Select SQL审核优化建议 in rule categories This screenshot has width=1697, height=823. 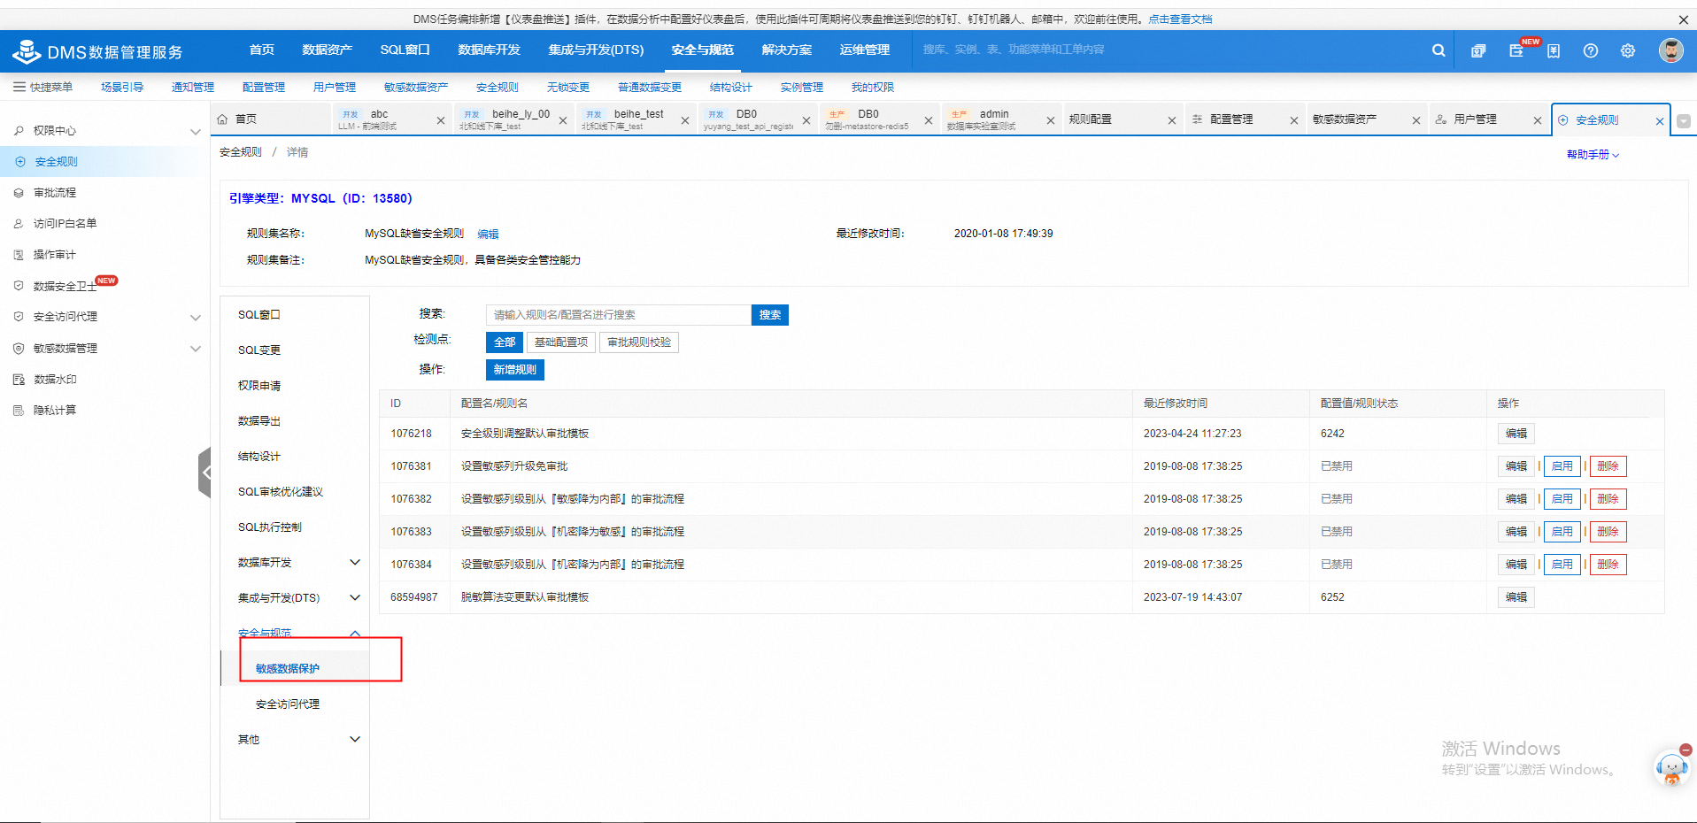click(x=281, y=491)
